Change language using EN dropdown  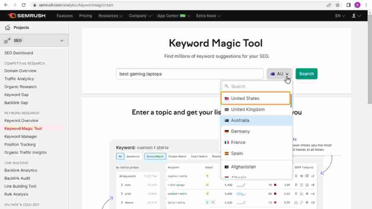340,16
